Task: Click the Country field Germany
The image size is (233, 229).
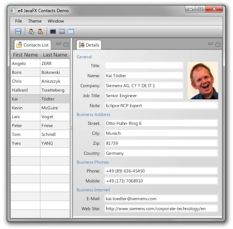Action: (161, 153)
